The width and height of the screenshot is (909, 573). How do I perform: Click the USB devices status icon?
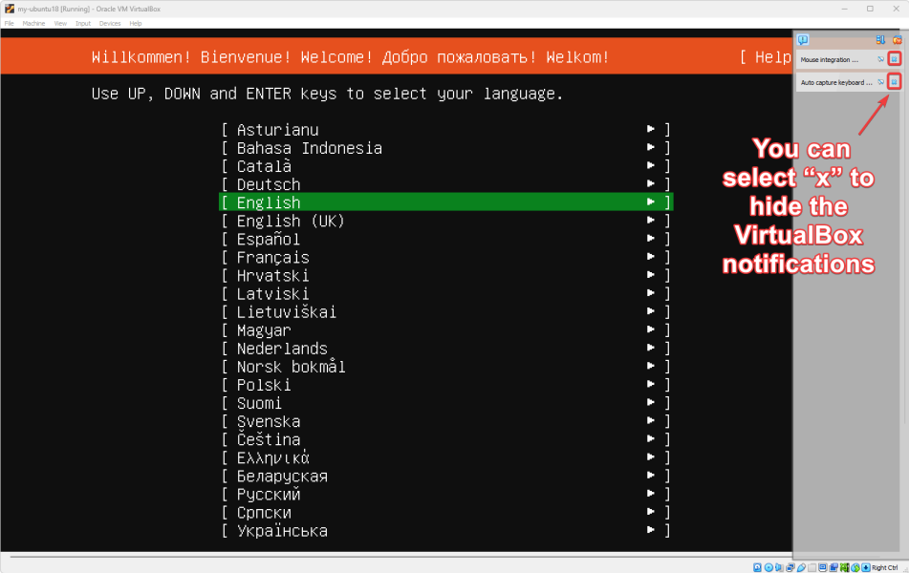pos(802,567)
